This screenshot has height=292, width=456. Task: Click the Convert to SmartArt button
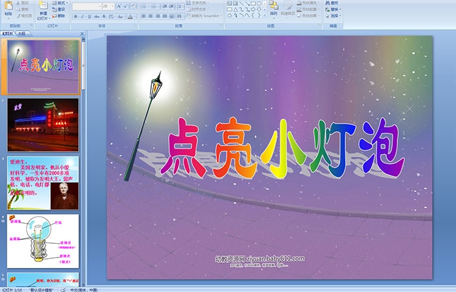coord(204,16)
